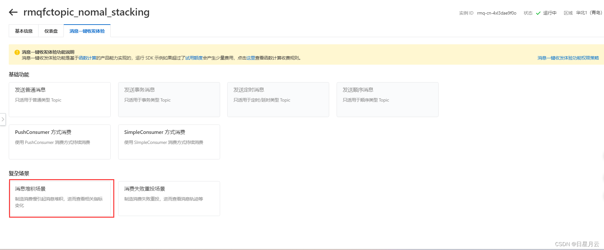Select the 发送事务消息 card
604x250 pixels.
click(x=169, y=100)
